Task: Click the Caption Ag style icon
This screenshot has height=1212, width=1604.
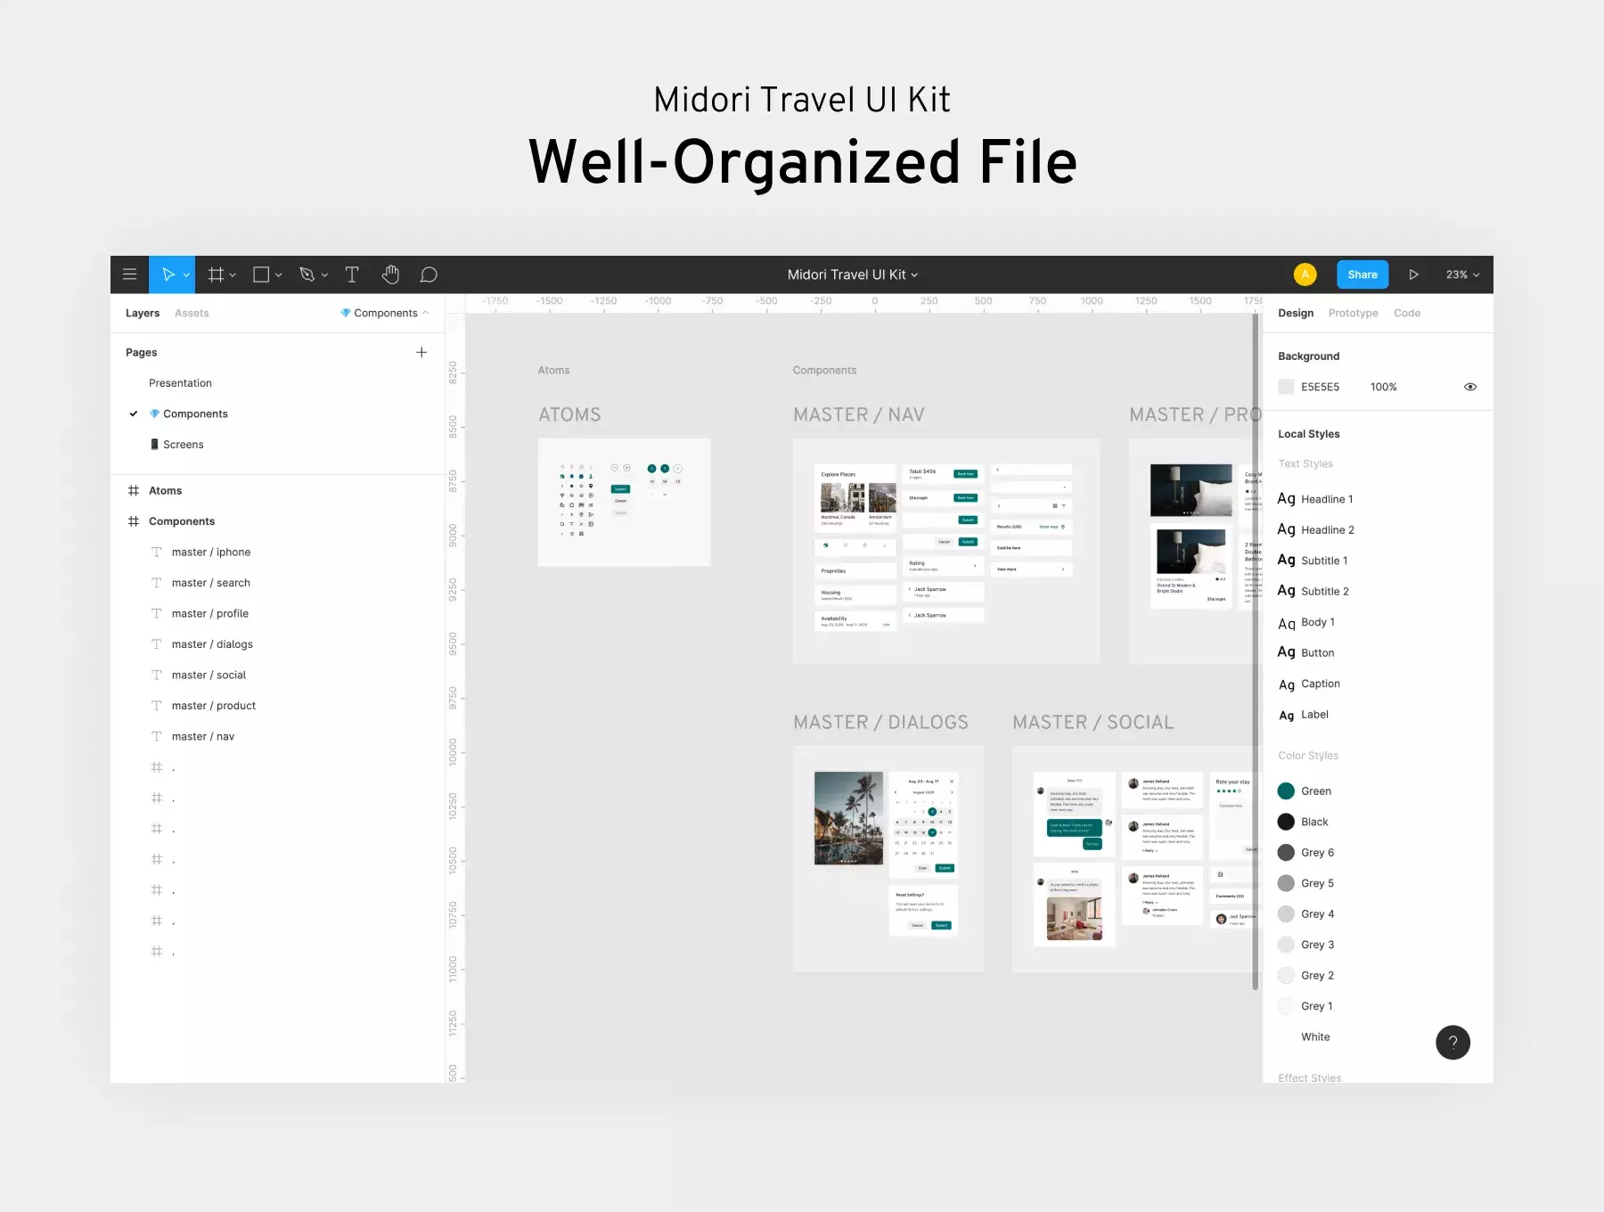Action: pos(1286,684)
